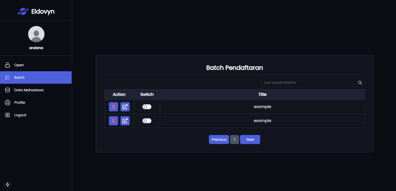Select Batch in the sidebar
The height and width of the screenshot is (191, 396).
36,77
